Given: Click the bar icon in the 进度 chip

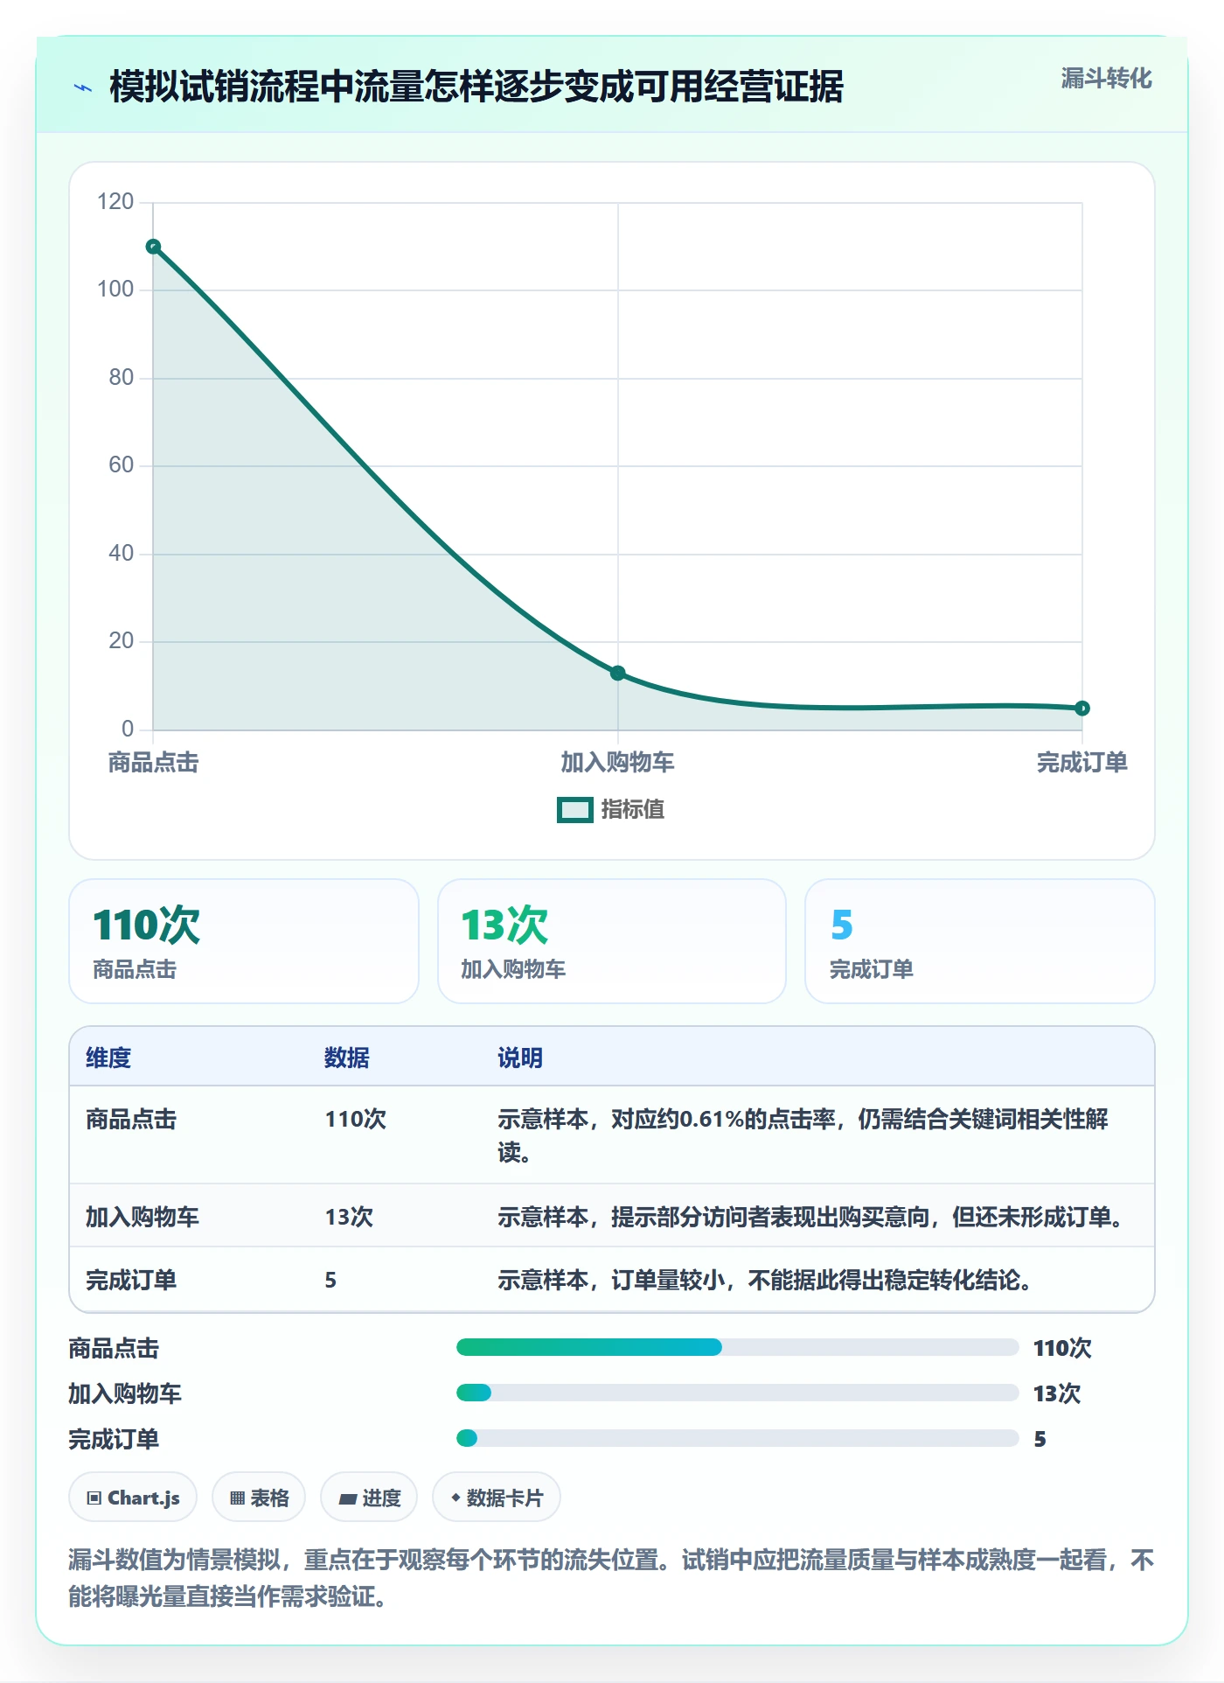Looking at the screenshot, I should coord(347,1498).
